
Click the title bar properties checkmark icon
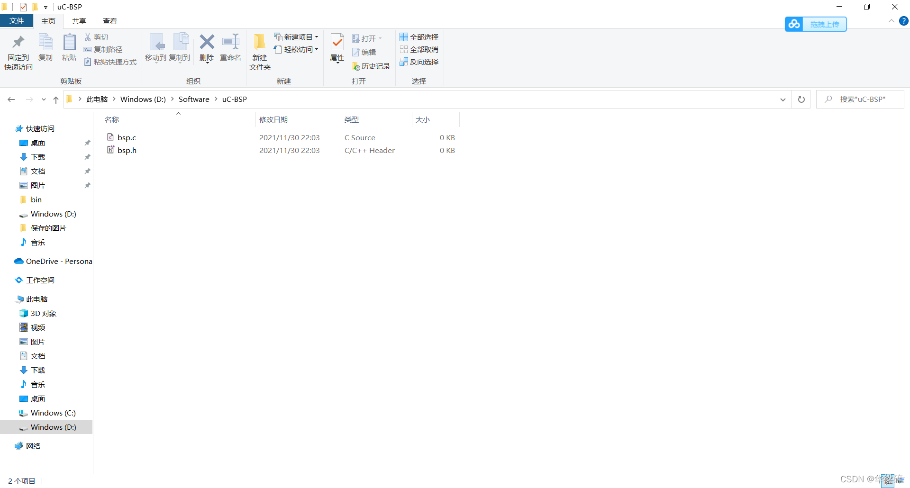pos(23,7)
